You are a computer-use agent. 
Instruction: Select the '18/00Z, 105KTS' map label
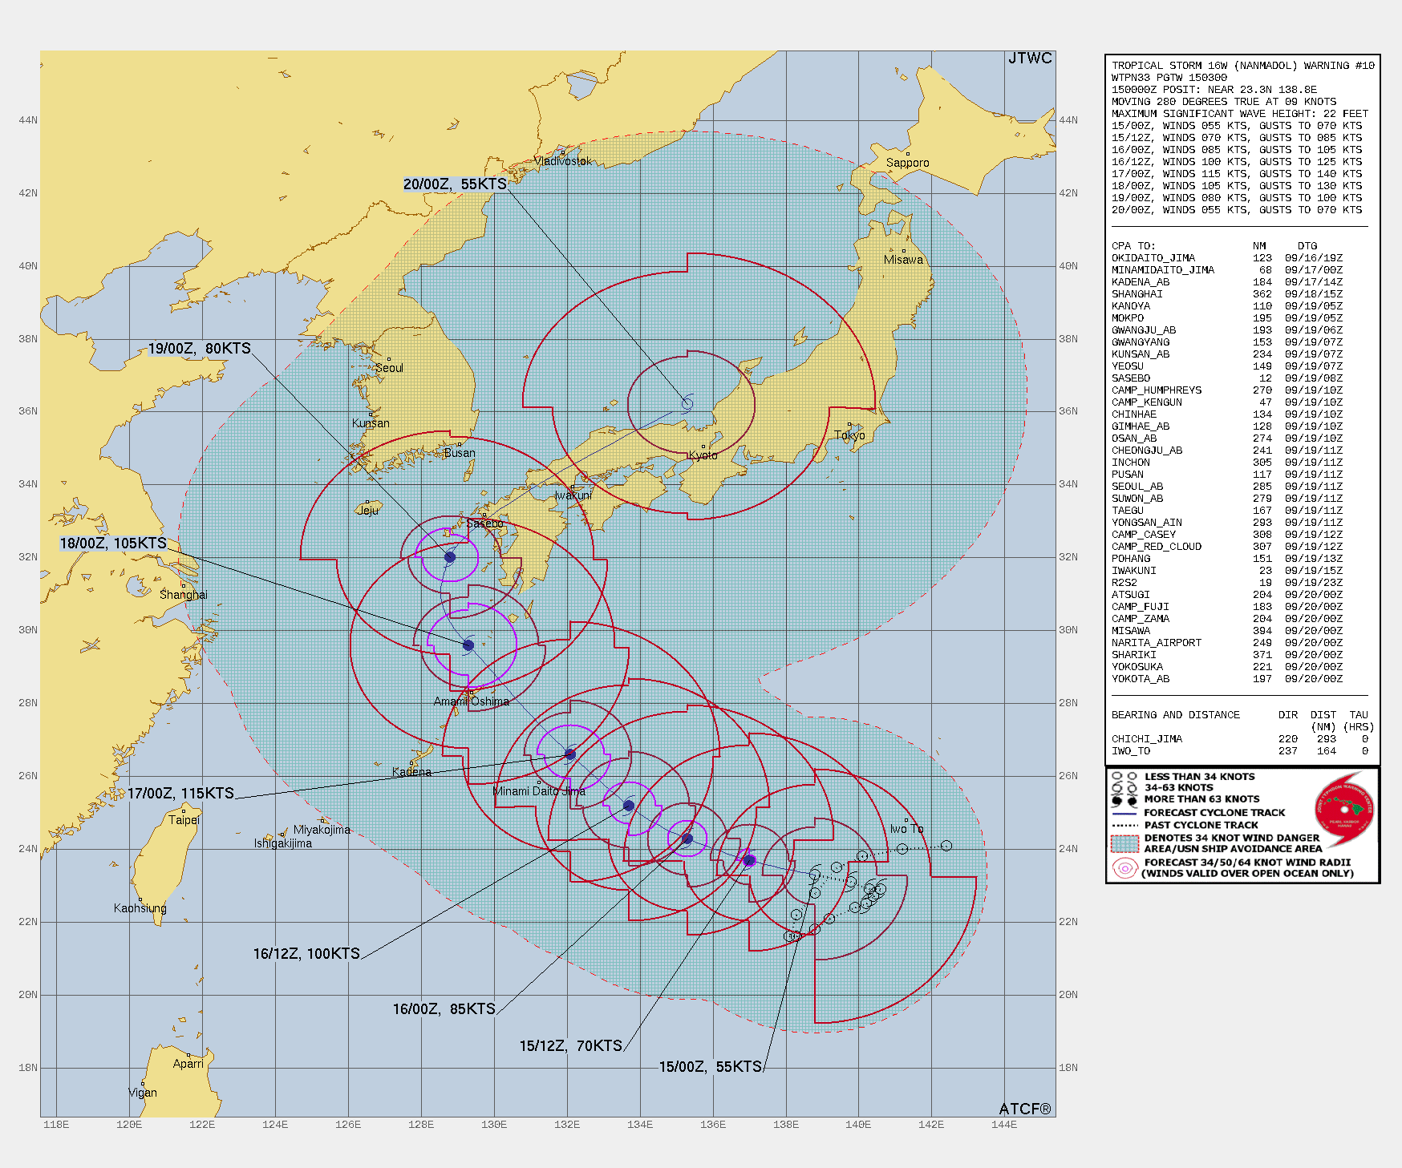113,544
